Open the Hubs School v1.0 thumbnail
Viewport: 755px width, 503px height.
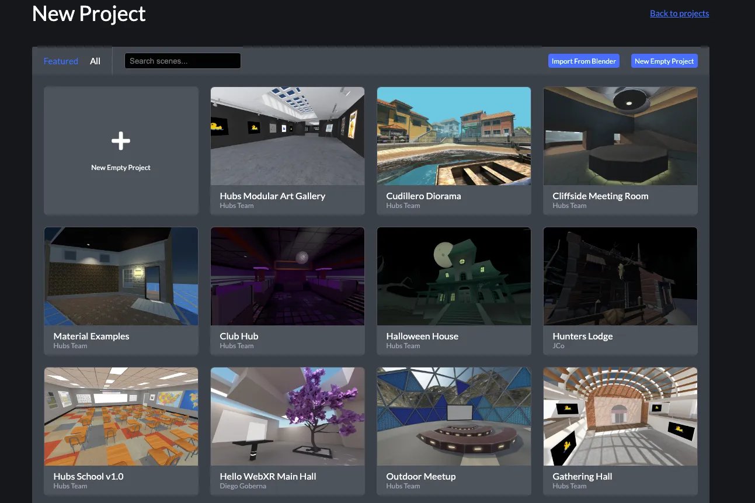(x=121, y=417)
